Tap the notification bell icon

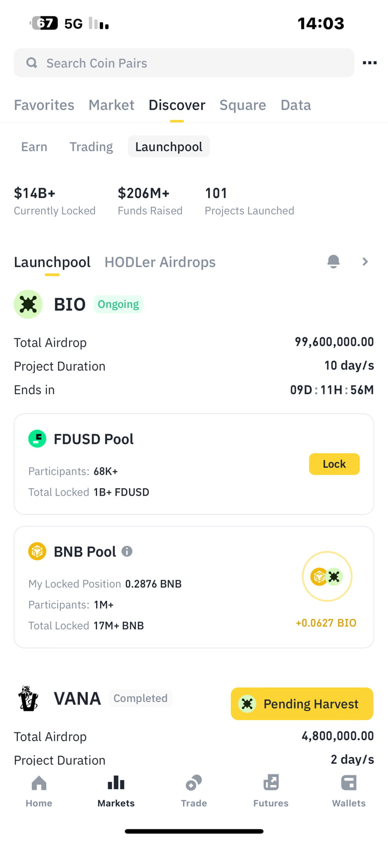[x=333, y=261]
